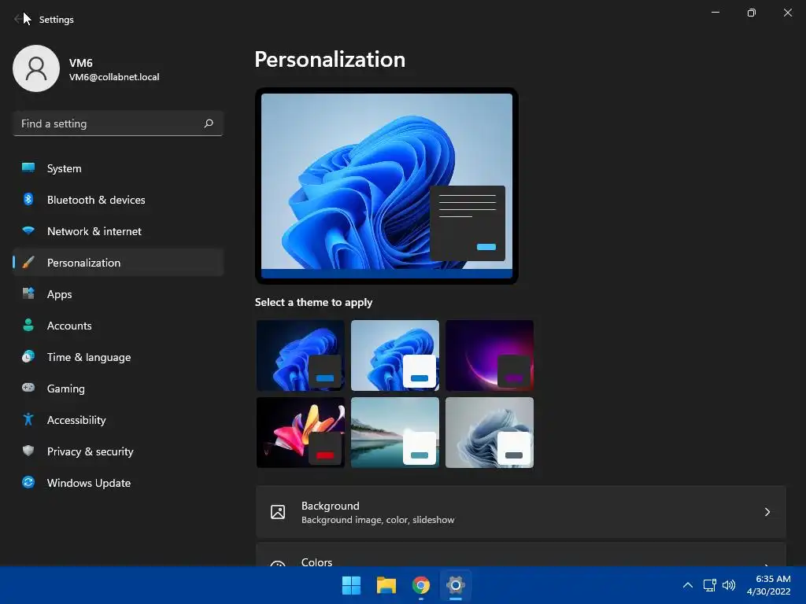Open the network status tray icon
806x604 pixels.
pyautogui.click(x=710, y=585)
